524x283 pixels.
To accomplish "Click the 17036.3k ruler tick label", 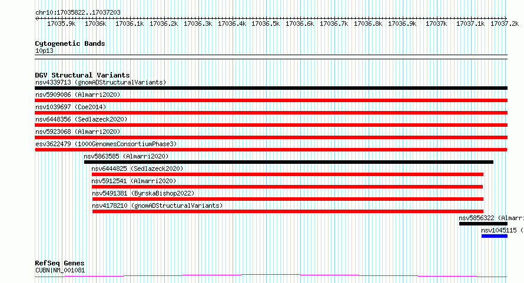I will point(198,23).
